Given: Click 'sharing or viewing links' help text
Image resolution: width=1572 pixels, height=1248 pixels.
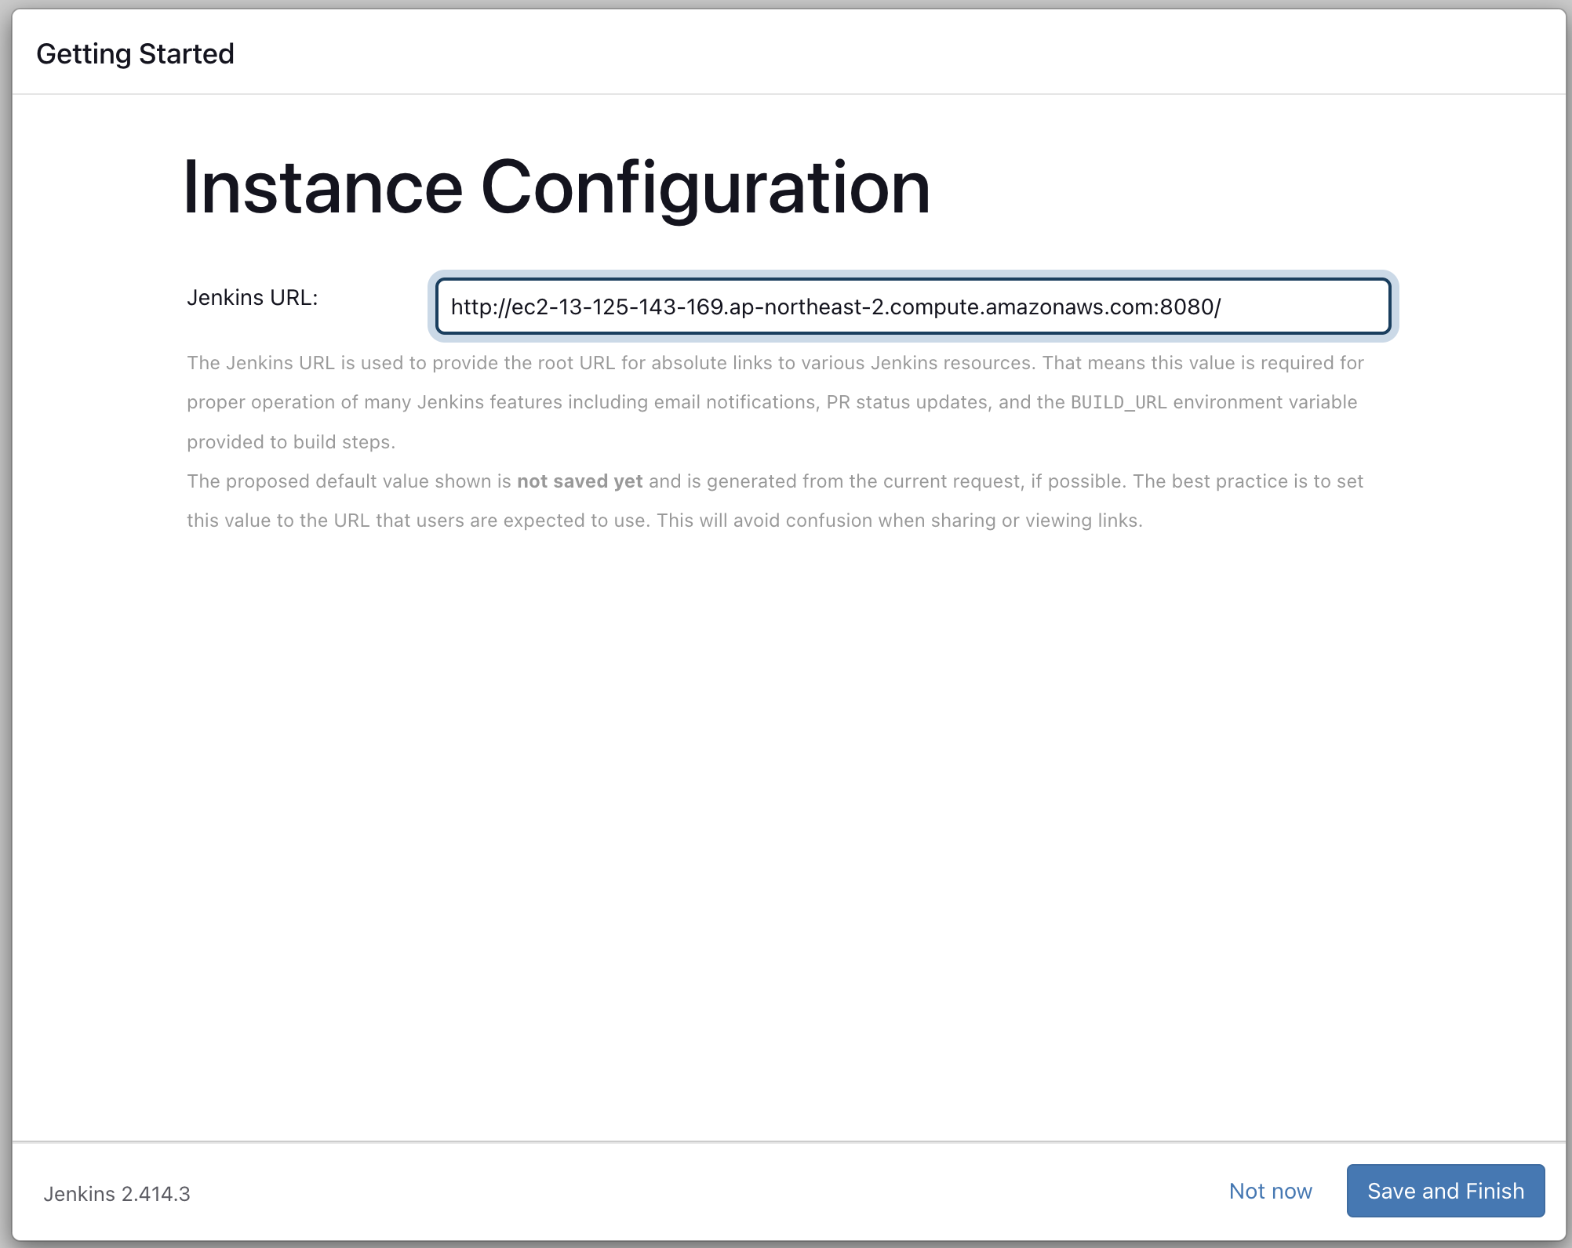Looking at the screenshot, I should tap(1035, 521).
